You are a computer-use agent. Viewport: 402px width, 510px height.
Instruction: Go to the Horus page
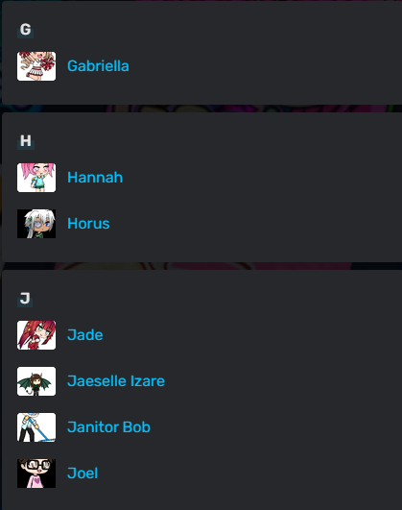[x=88, y=224]
